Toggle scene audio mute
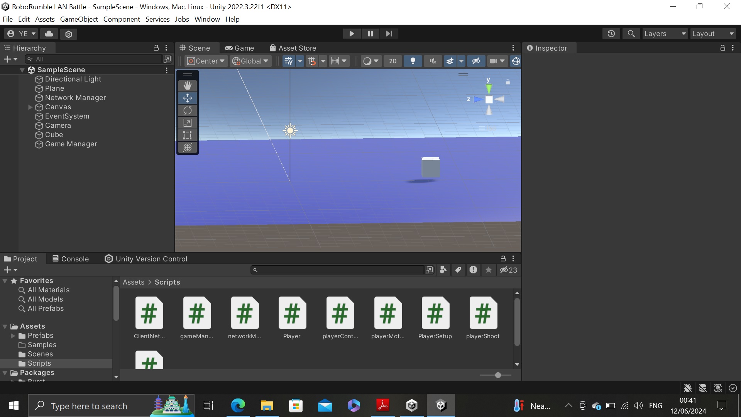 [433, 61]
